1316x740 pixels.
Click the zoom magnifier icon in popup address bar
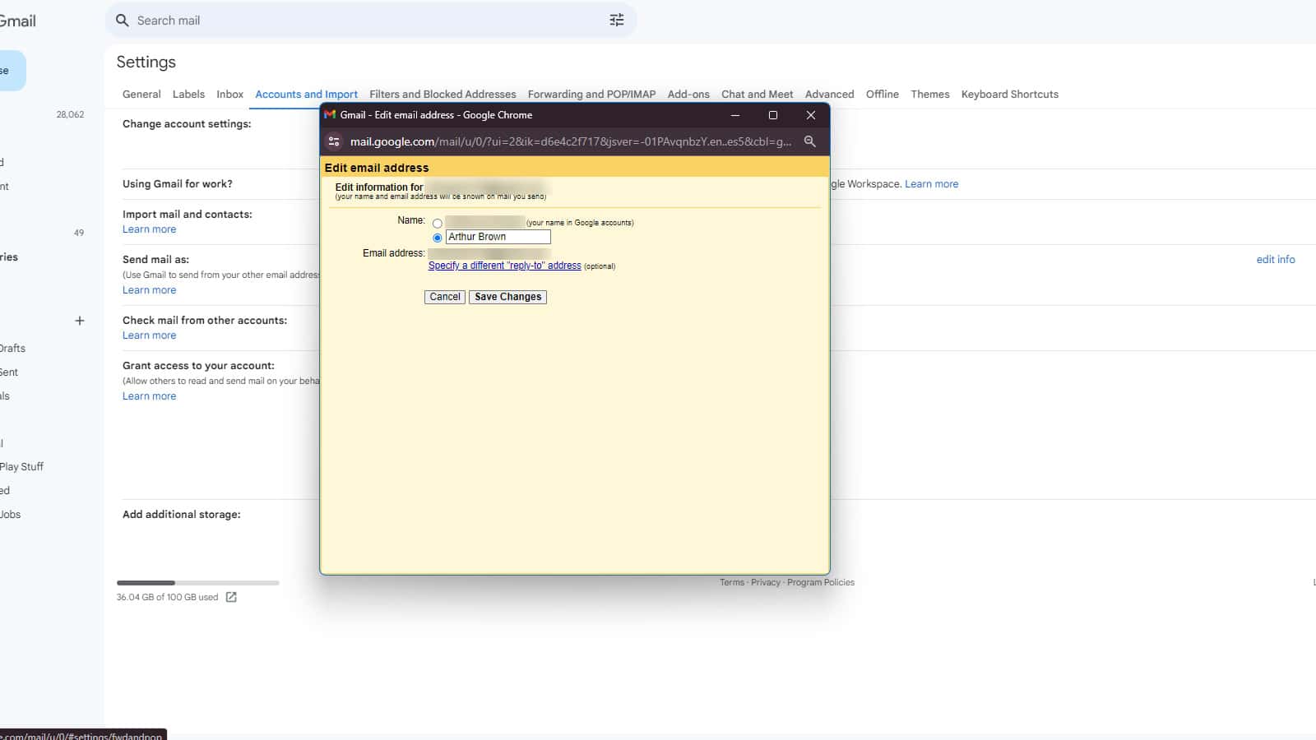(x=809, y=141)
